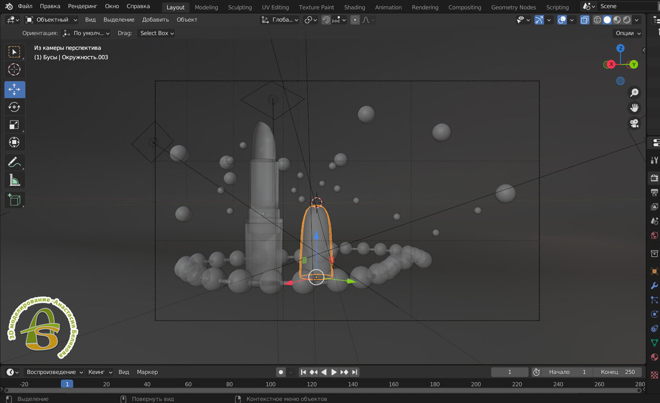Open the Texture properties tab (checker)

coord(654,375)
